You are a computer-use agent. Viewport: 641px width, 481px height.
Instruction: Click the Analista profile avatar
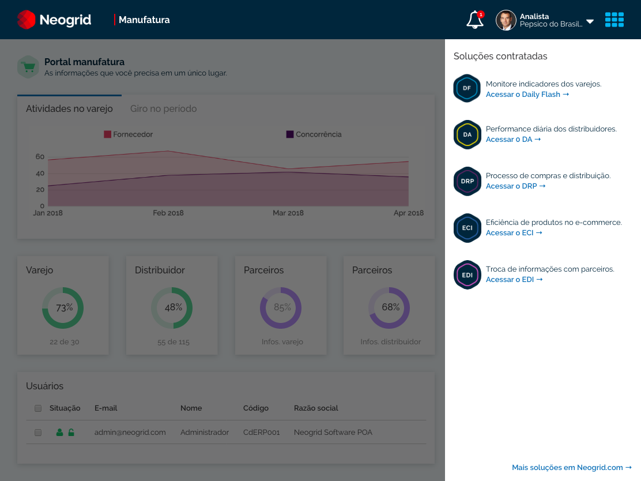click(x=506, y=20)
